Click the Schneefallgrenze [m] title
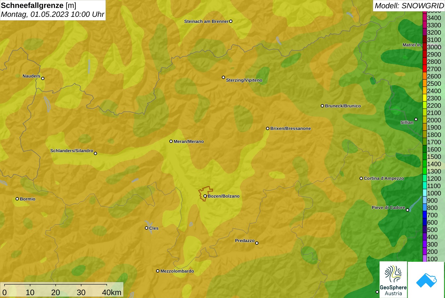445x298 pixels. (x=38, y=5)
